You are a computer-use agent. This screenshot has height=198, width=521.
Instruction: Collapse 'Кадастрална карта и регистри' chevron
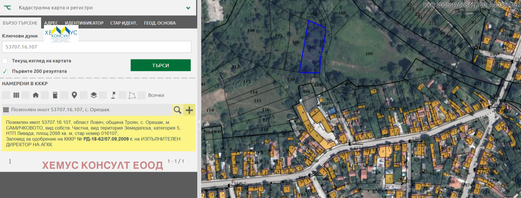click(x=188, y=8)
